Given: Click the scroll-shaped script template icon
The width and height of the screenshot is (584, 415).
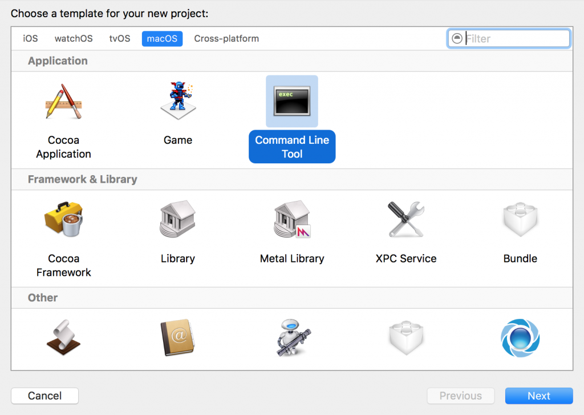Looking at the screenshot, I should click(x=63, y=338).
